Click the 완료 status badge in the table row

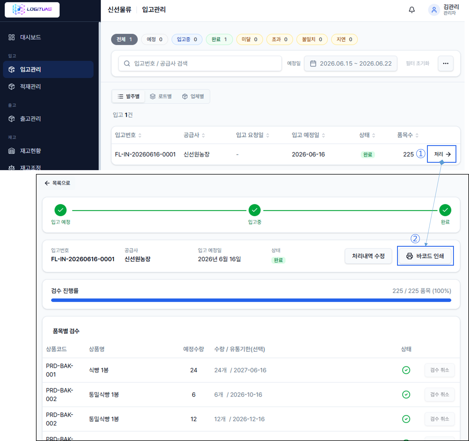pyautogui.click(x=368, y=155)
